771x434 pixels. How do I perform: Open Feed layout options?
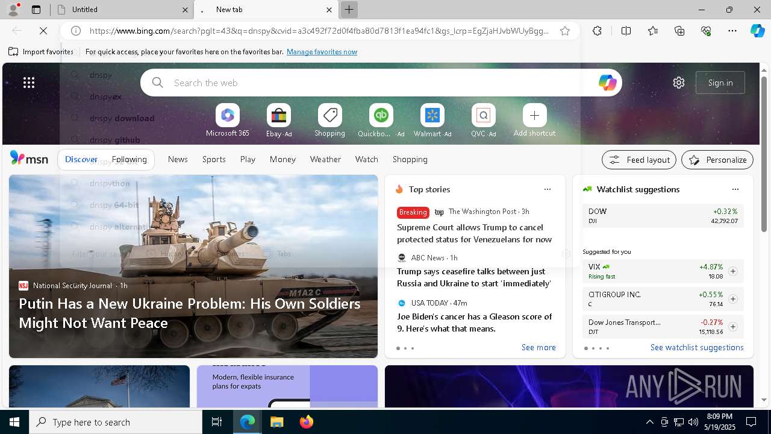point(639,160)
